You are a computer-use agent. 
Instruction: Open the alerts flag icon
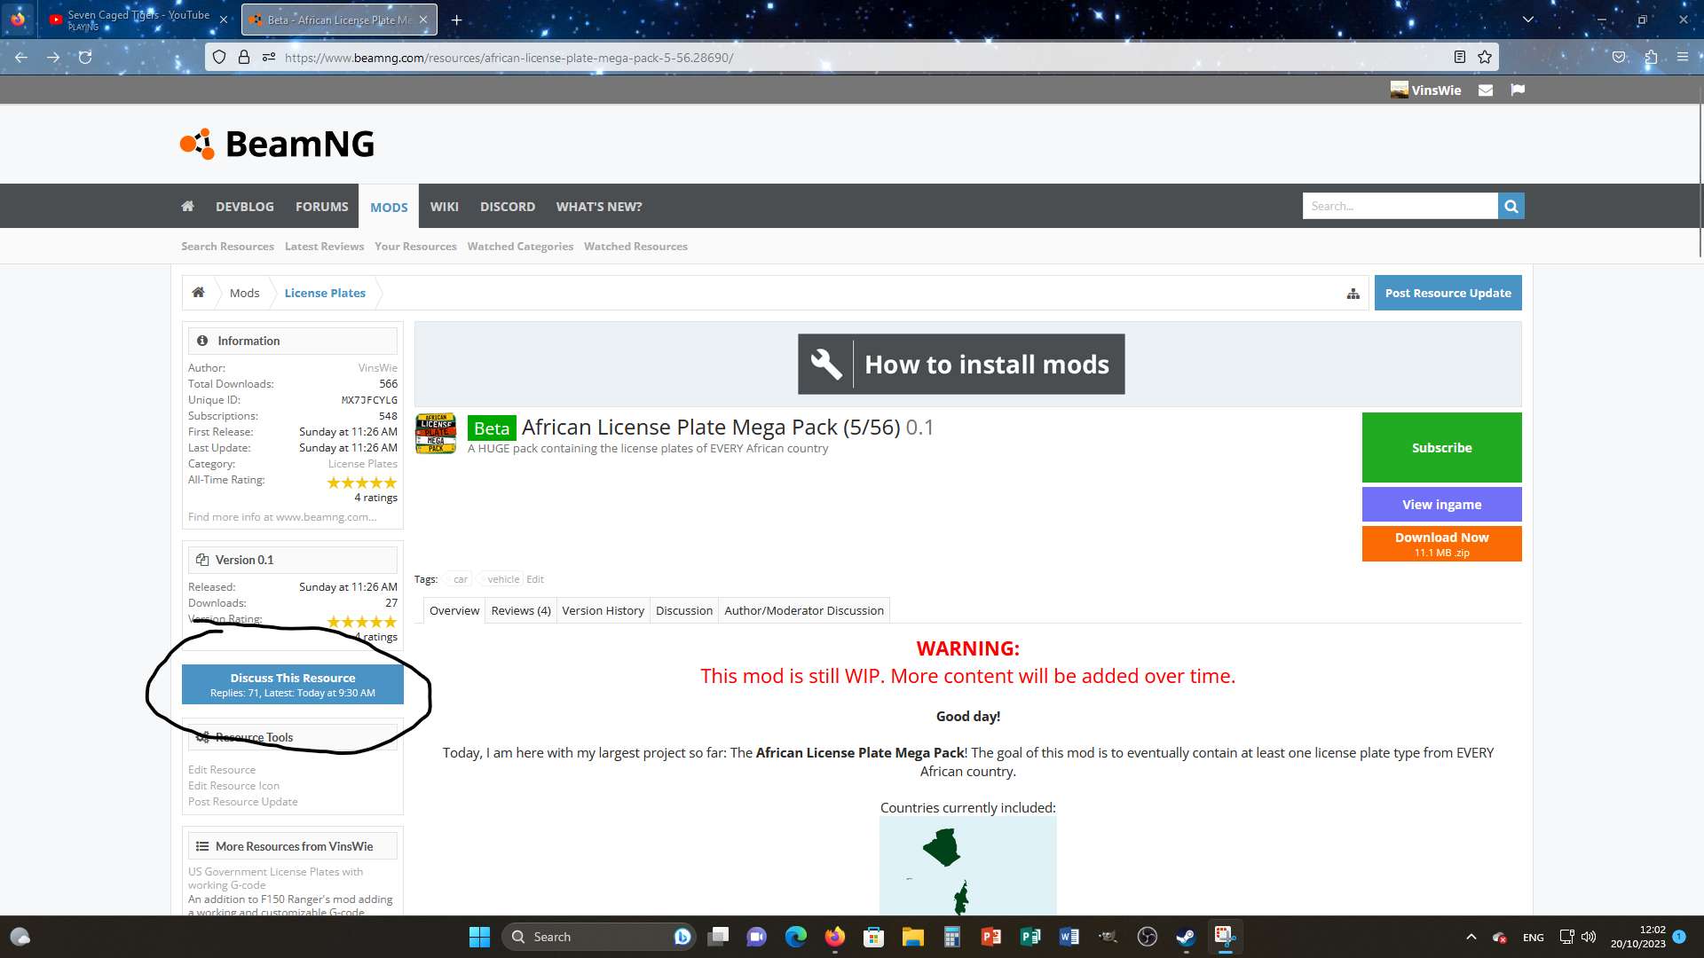[1518, 90]
